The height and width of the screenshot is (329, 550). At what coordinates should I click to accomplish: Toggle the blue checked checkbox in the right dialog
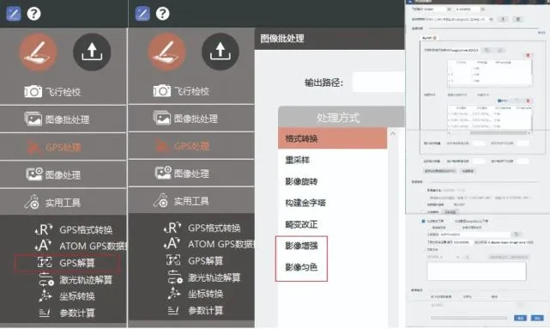(x=423, y=222)
